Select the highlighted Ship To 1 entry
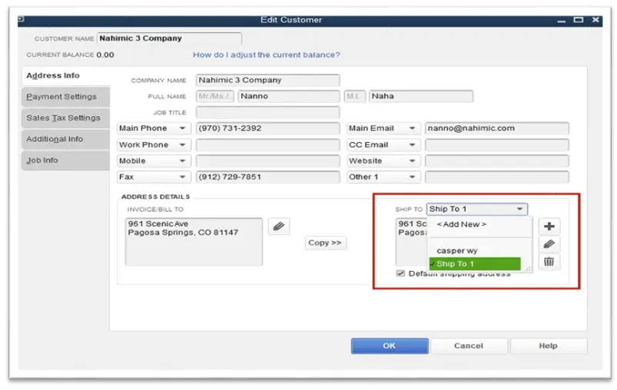Screen dimensions: 617x390 coord(475,264)
